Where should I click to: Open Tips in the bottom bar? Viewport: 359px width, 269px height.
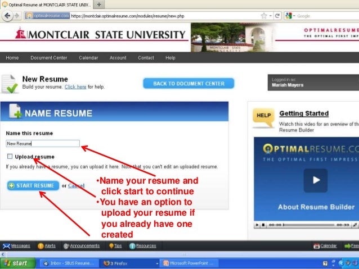(x=118, y=245)
